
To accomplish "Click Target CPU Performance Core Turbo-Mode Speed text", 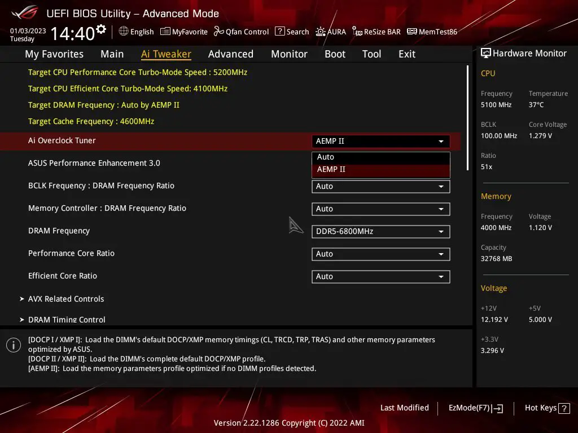I will (138, 72).
